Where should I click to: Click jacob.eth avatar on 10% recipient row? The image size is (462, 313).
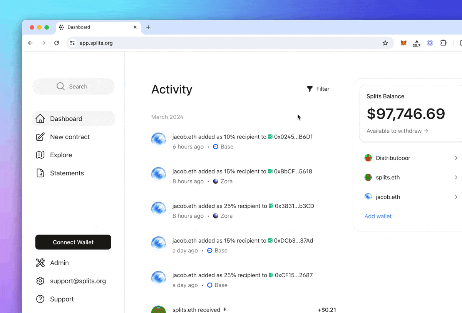159,140
